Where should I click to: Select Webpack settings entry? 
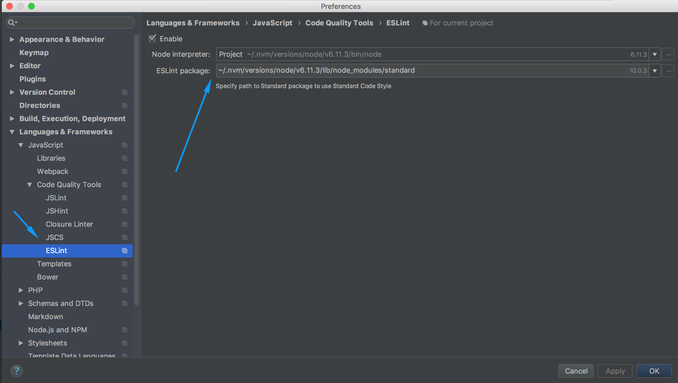52,172
